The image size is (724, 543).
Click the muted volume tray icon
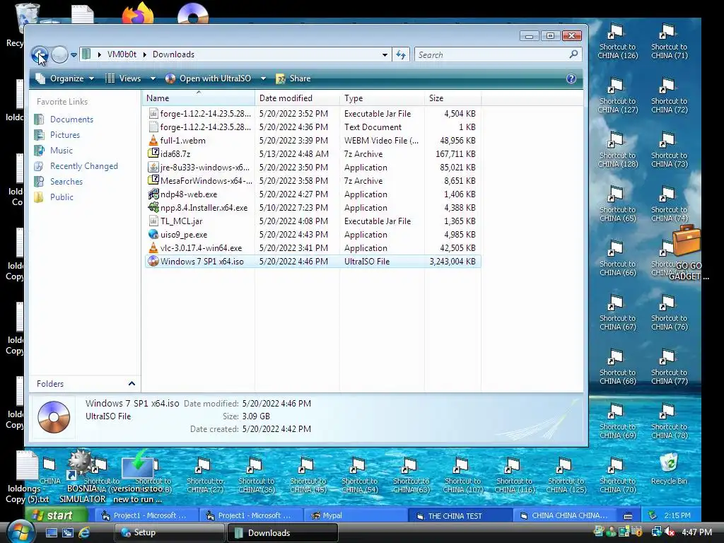pyautogui.click(x=670, y=532)
